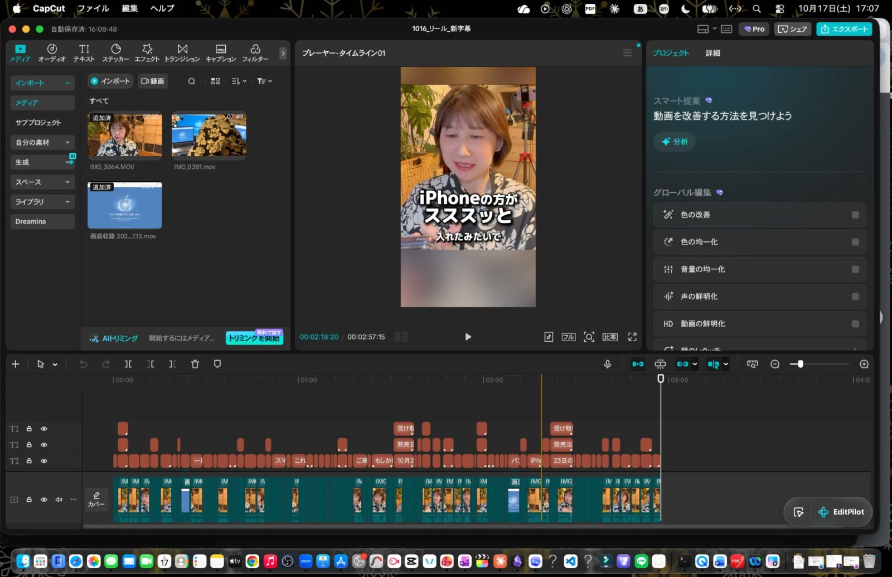
Task: Select the IMG_0381.mov media thumbnail
Action: point(209,135)
